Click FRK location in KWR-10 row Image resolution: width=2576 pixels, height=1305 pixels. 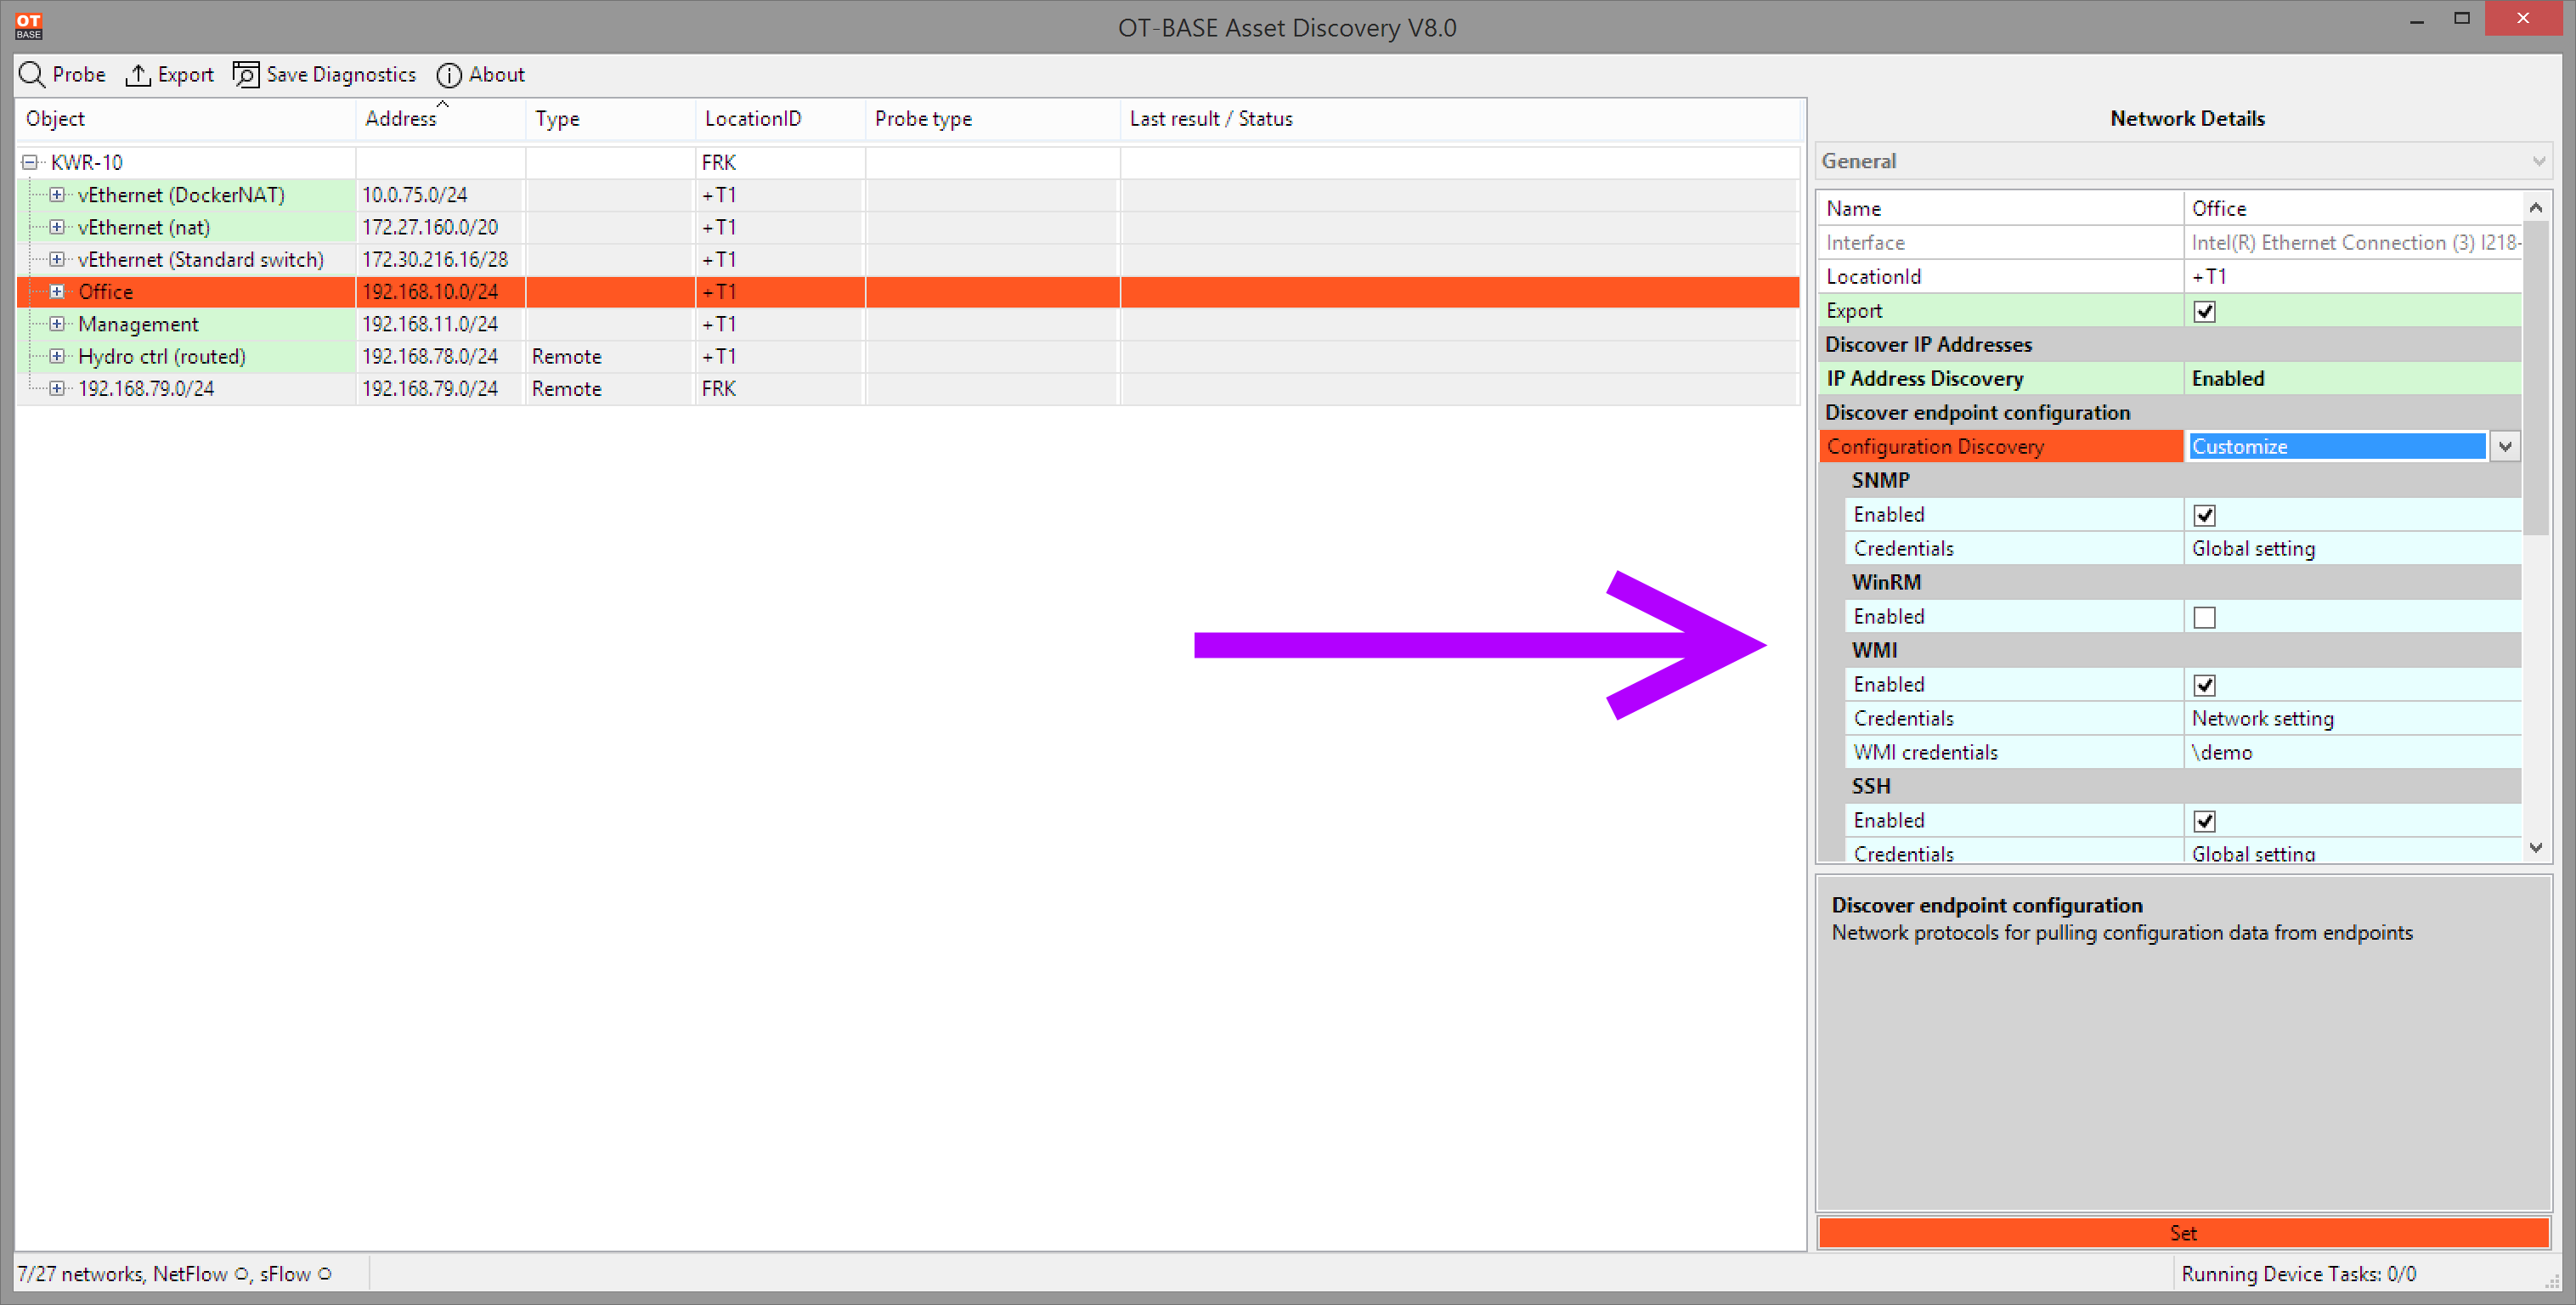[719, 162]
